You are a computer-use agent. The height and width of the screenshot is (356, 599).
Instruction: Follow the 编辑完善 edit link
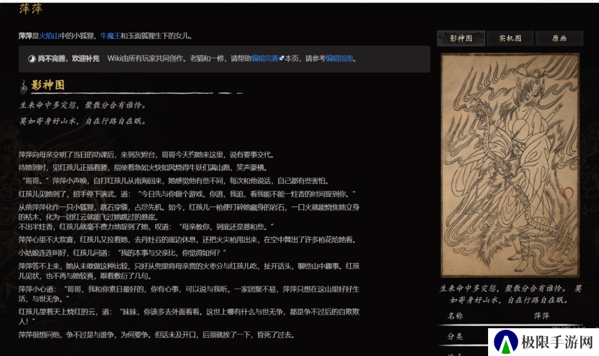pos(265,58)
